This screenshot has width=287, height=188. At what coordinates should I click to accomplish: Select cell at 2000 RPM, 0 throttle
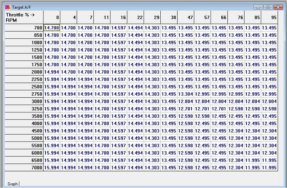(52, 72)
